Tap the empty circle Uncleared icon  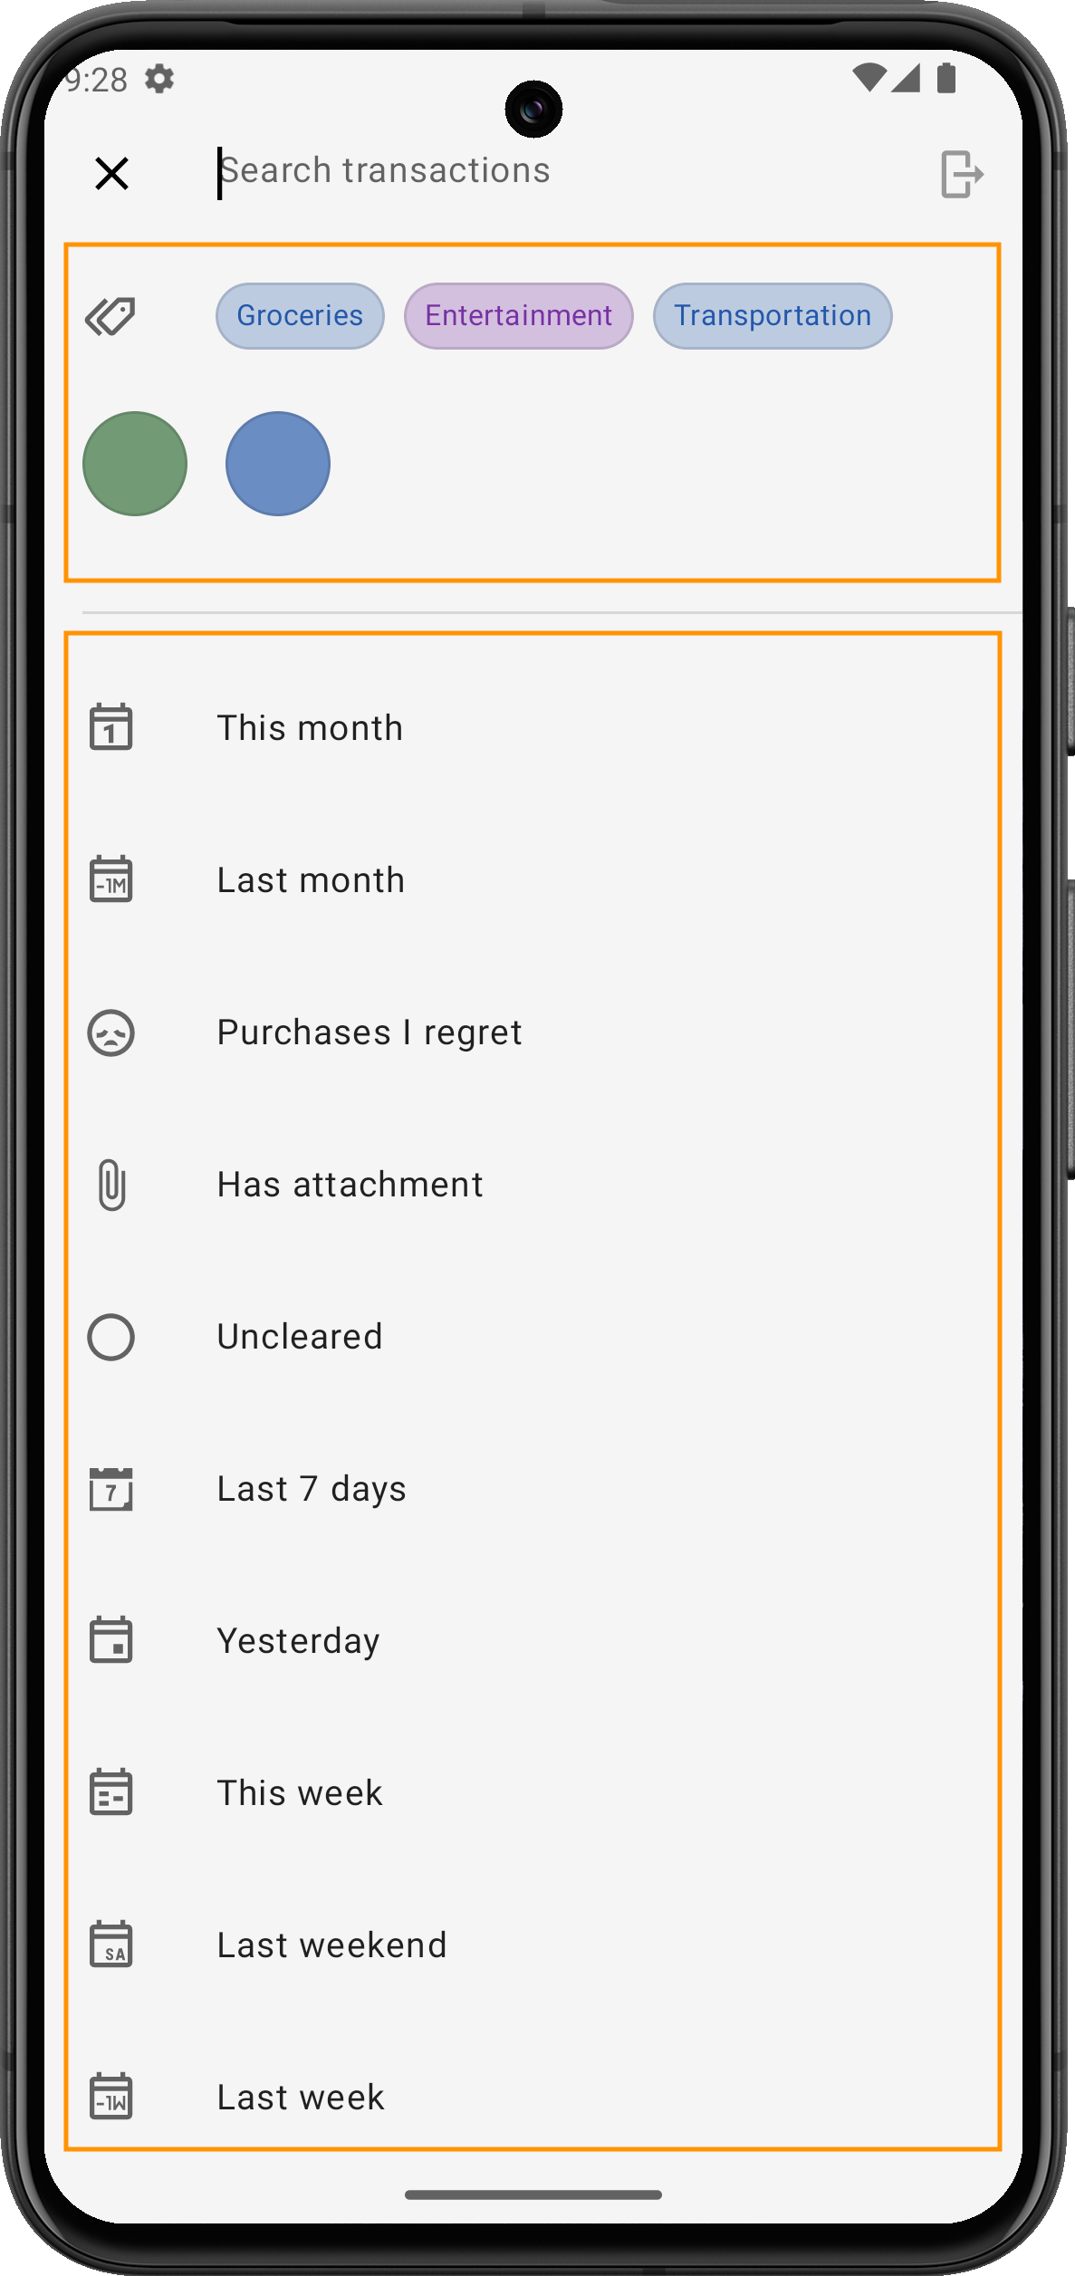[x=111, y=1337]
